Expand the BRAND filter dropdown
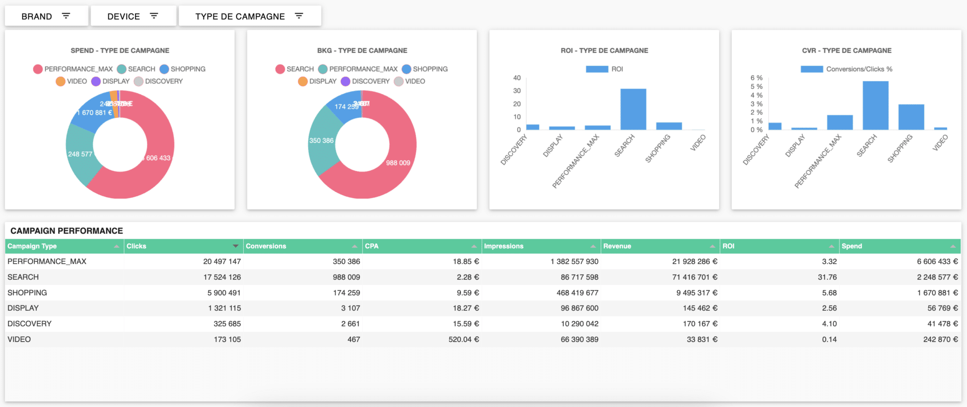The height and width of the screenshot is (407, 967). pyautogui.click(x=46, y=16)
